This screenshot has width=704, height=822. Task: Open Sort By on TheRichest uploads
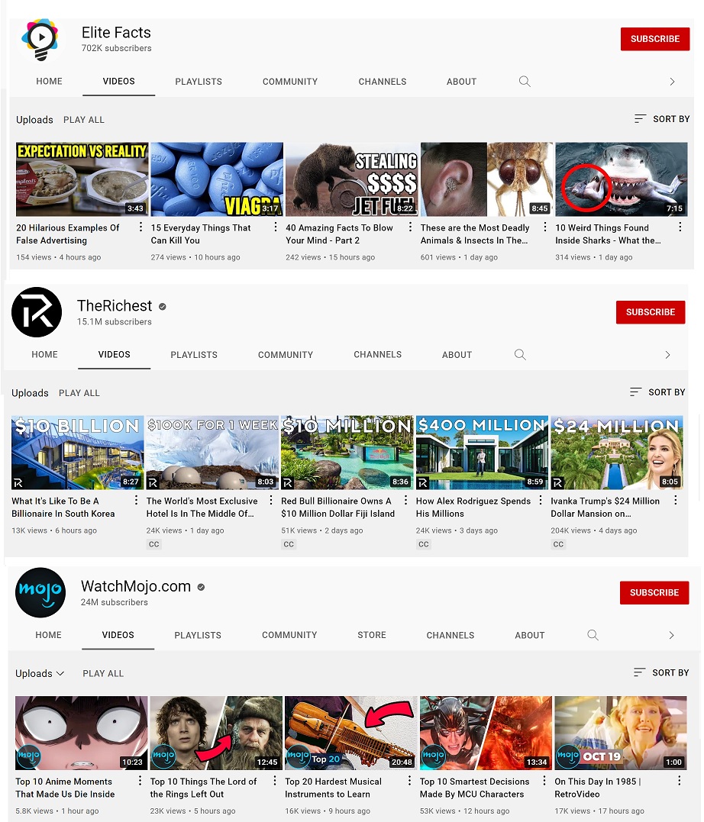point(657,392)
